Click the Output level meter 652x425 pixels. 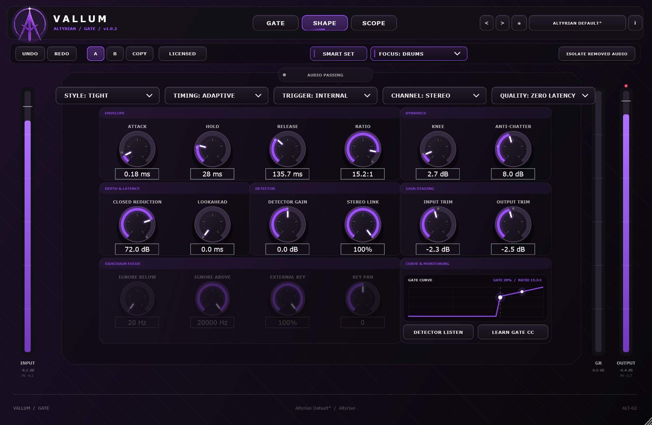point(626,221)
